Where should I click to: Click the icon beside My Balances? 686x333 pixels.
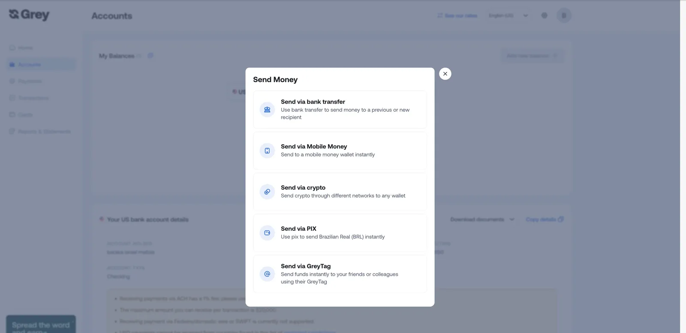tap(150, 56)
